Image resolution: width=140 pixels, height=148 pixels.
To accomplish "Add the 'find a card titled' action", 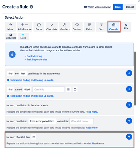I will pos(129,89).
